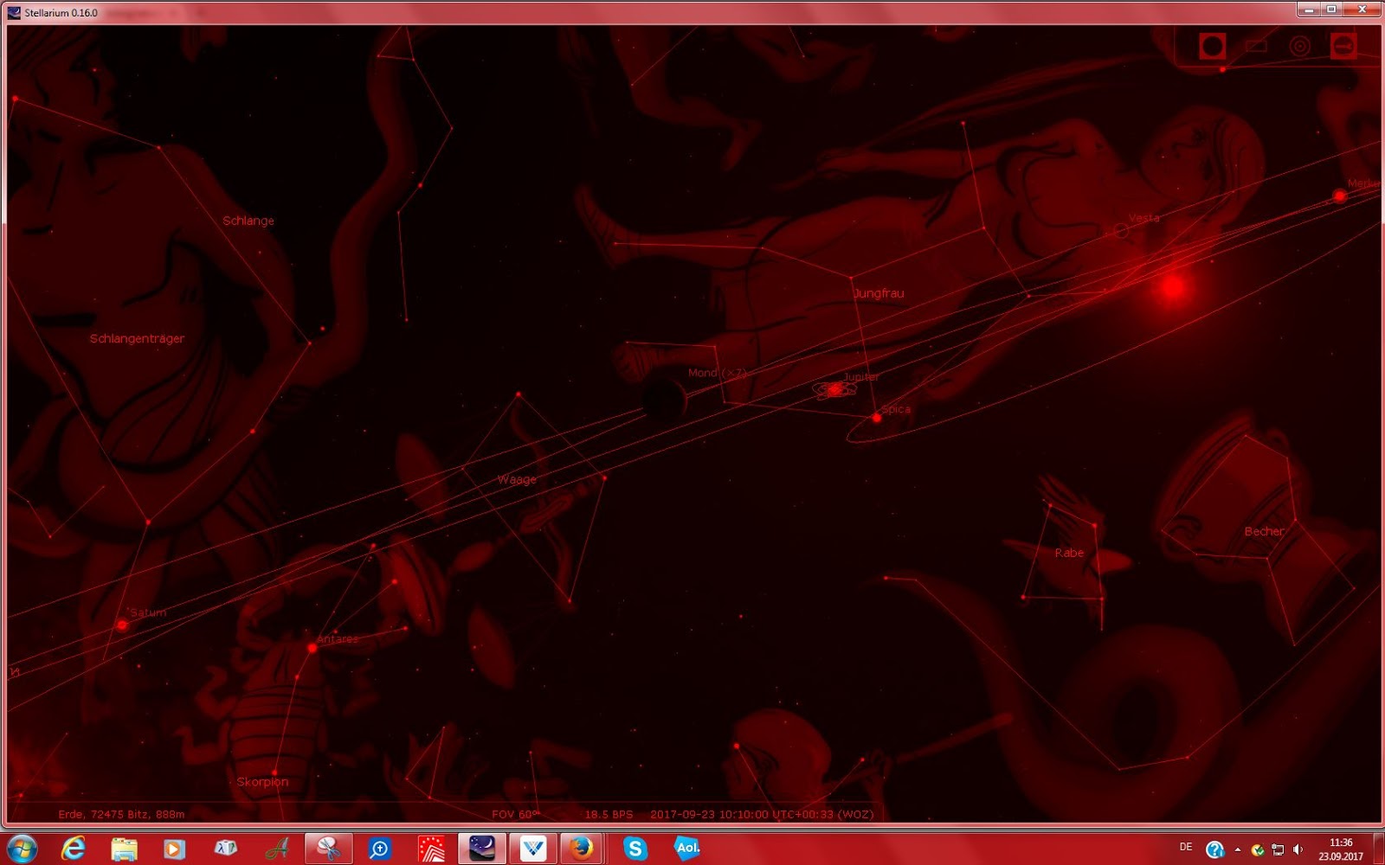Open the green script 'A' taskbar icon
1385x865 pixels.
(x=277, y=849)
